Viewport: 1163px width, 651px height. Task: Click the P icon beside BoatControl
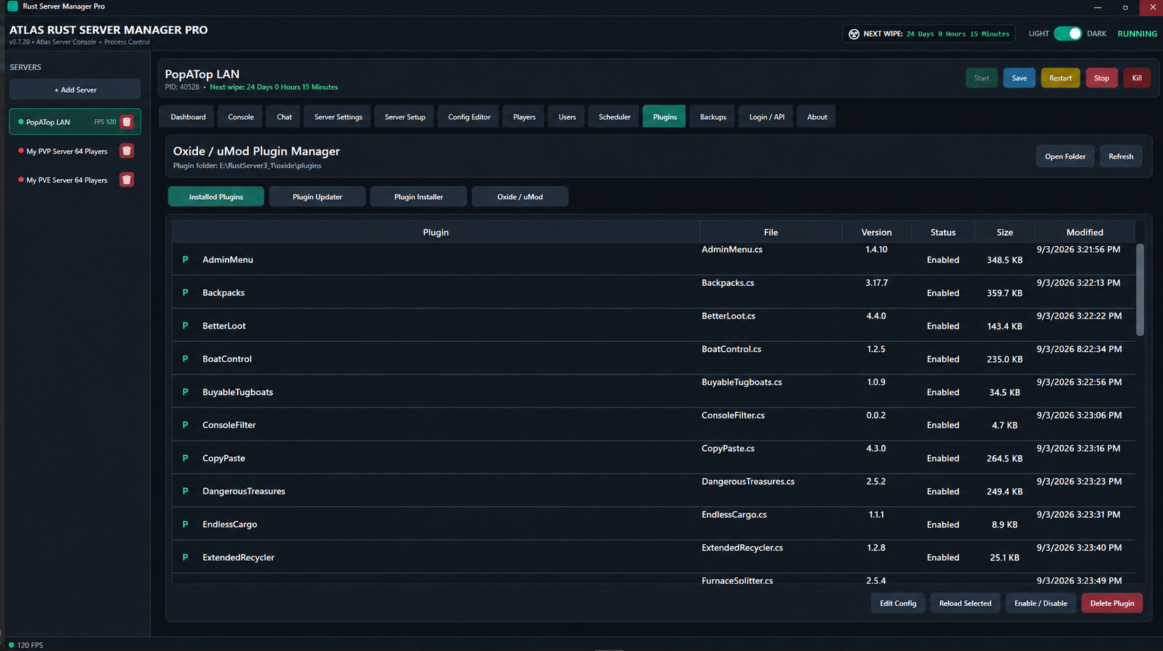coord(185,359)
